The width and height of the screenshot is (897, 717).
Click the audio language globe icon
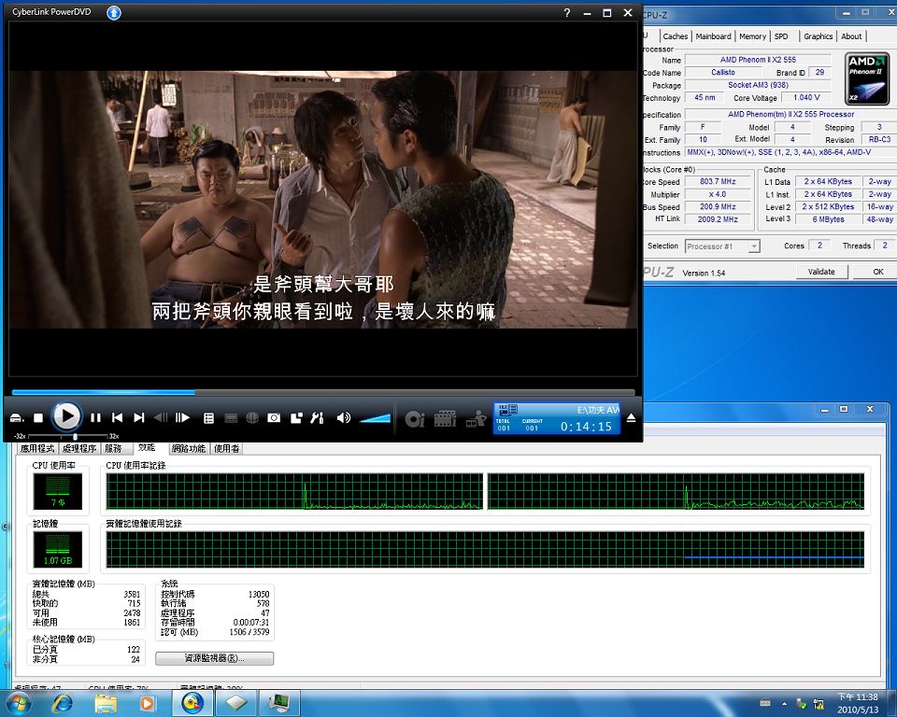252,418
